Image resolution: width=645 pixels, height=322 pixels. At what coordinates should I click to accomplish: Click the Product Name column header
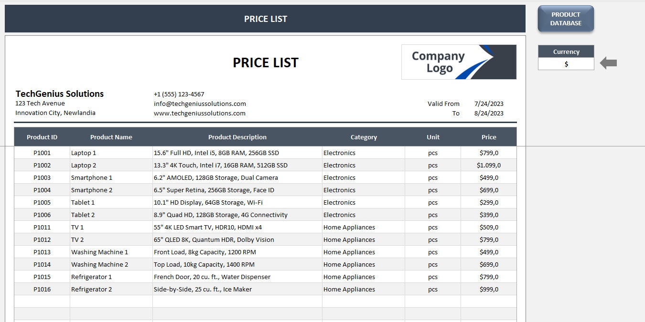pyautogui.click(x=111, y=137)
